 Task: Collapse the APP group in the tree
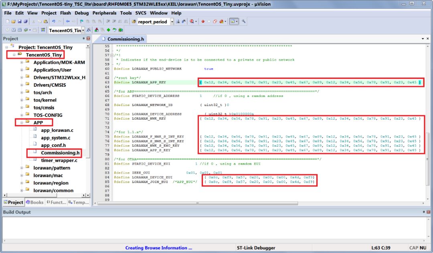[22, 122]
